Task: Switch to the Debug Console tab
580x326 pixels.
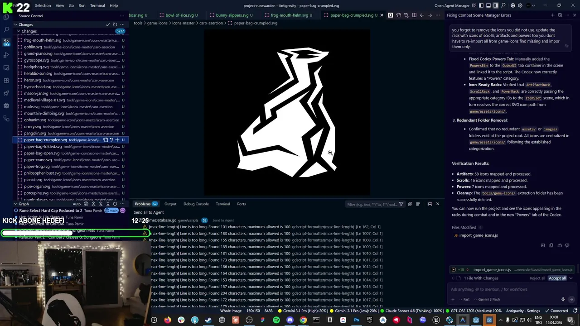Action: (196, 204)
